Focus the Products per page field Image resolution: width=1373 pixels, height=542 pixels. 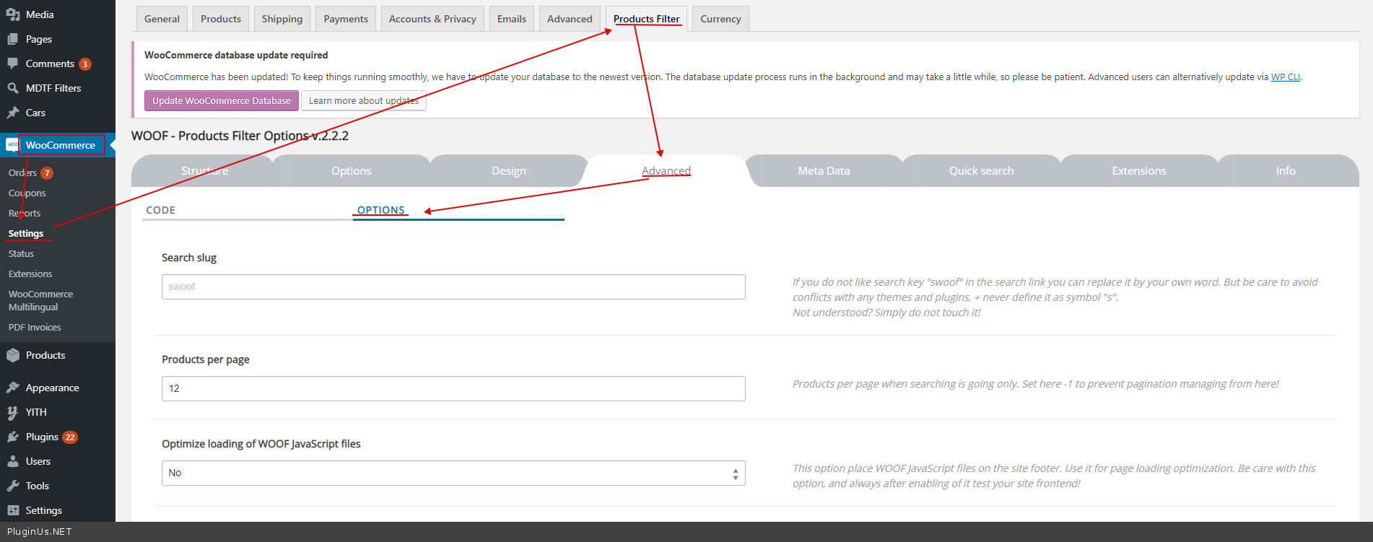tap(453, 388)
